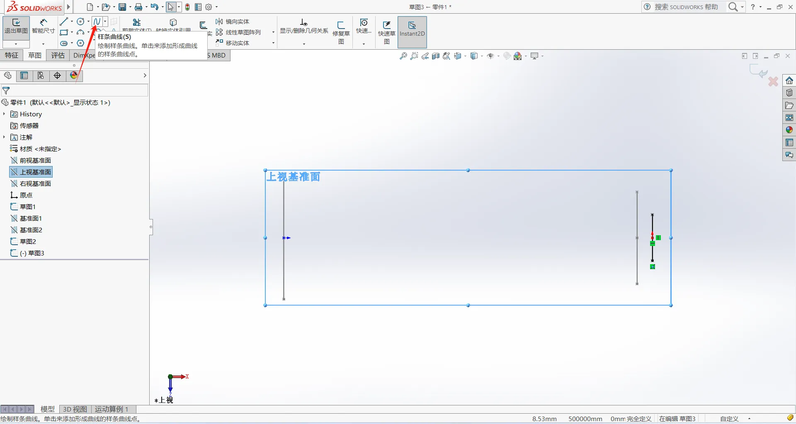
Task: Click the Zoom to Fit icon
Action: (x=403, y=56)
